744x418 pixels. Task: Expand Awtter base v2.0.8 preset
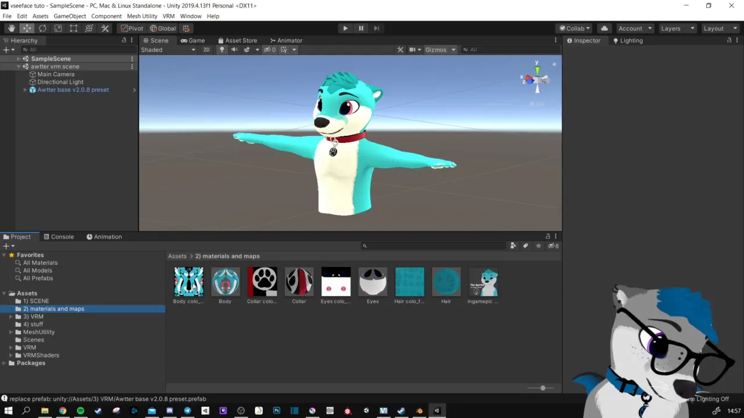click(25, 90)
